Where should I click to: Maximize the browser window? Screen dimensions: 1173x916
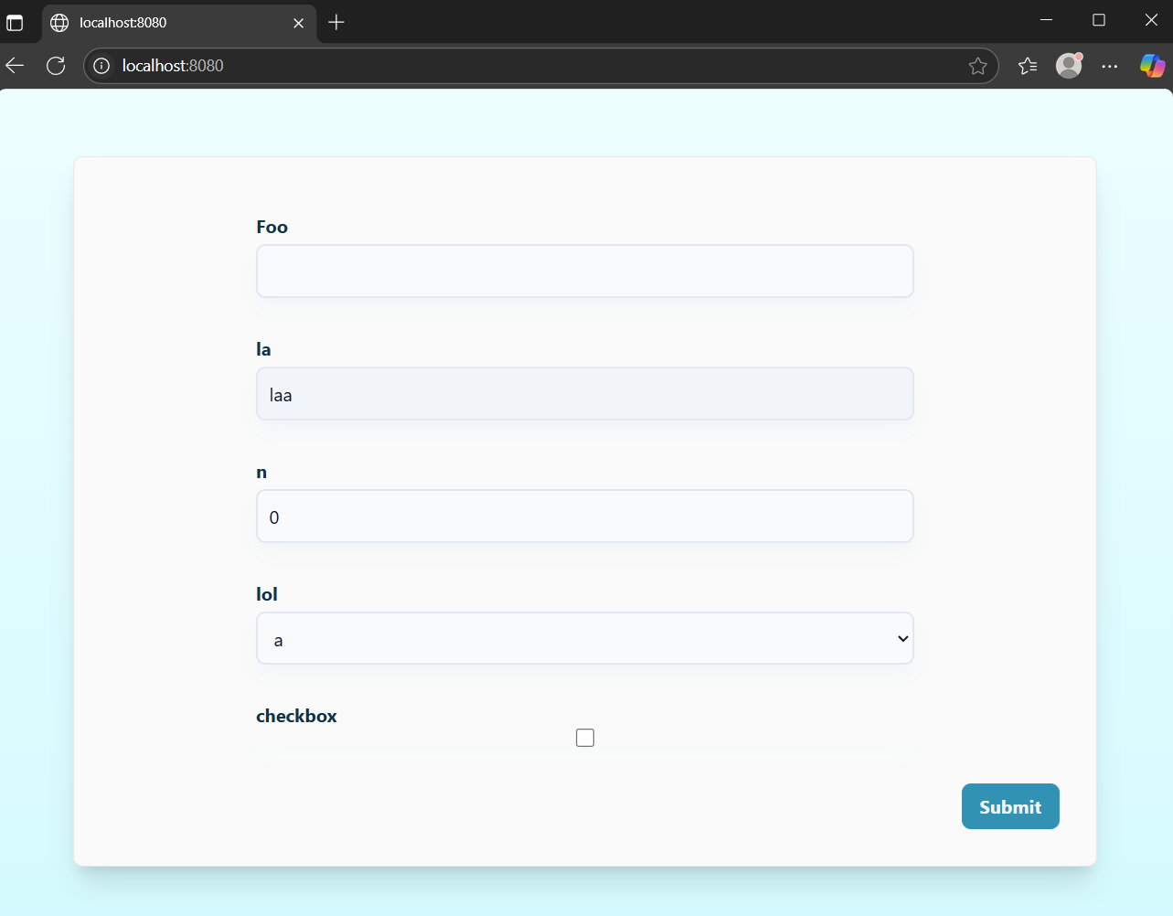click(x=1099, y=20)
